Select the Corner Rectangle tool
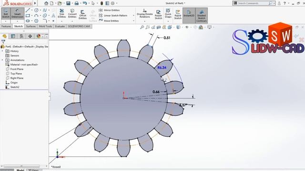Image resolution: width=305 pixels, height=171 pixels. (x=28, y=16)
